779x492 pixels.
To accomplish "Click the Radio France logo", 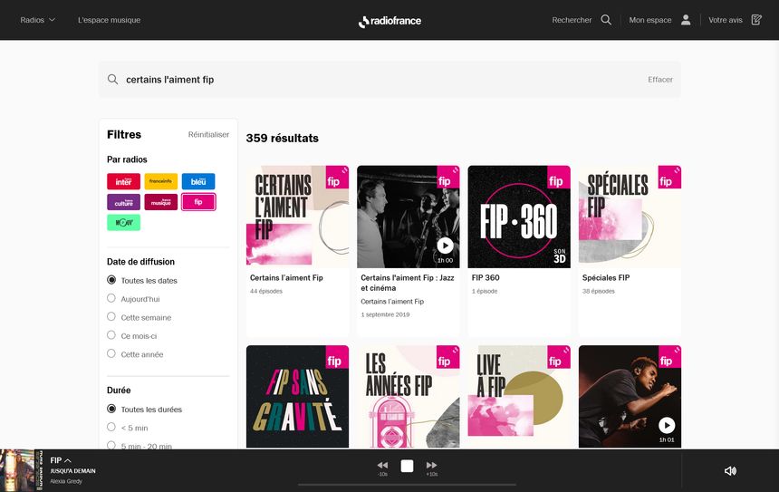I will coord(389,21).
